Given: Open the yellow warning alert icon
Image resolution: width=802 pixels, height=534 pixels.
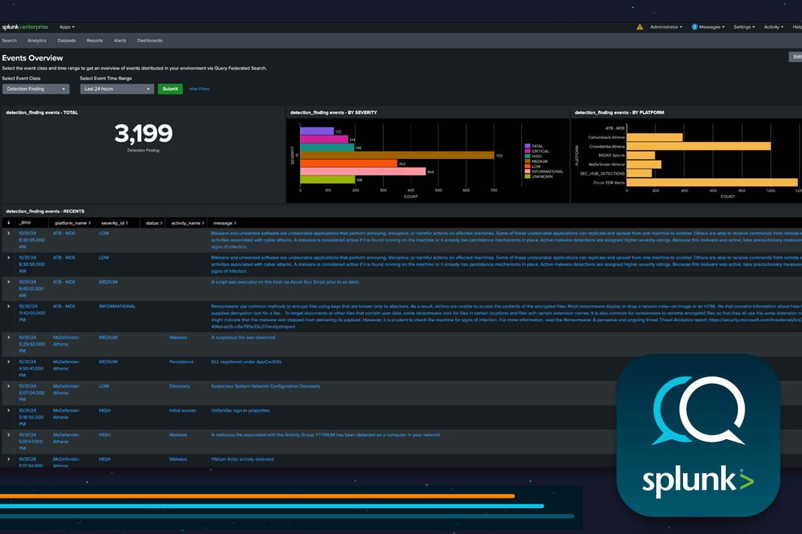Looking at the screenshot, I should pos(640,27).
